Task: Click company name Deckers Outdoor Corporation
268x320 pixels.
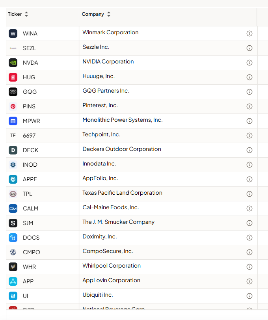Action: tap(122, 149)
